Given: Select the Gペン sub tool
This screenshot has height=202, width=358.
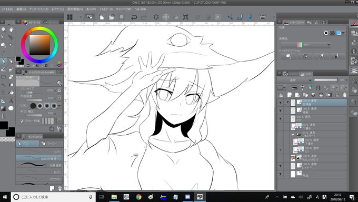Looking at the screenshot, I should (x=39, y=151).
